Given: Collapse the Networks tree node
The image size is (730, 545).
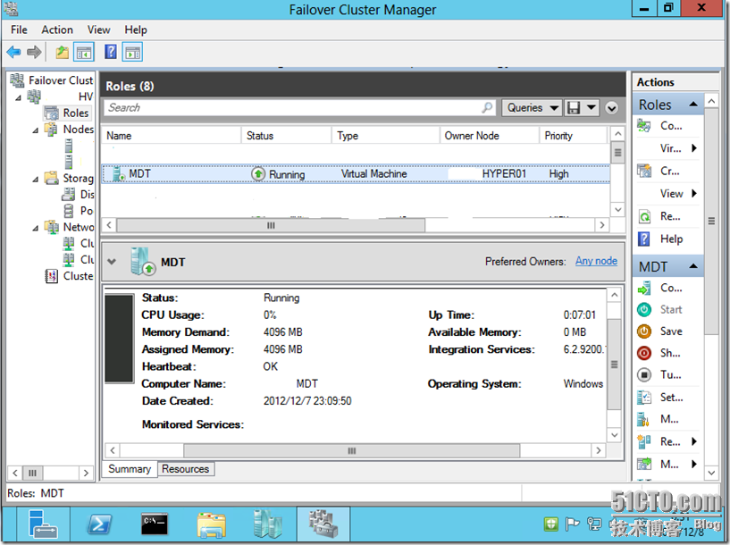Looking at the screenshot, I should pos(36,228).
